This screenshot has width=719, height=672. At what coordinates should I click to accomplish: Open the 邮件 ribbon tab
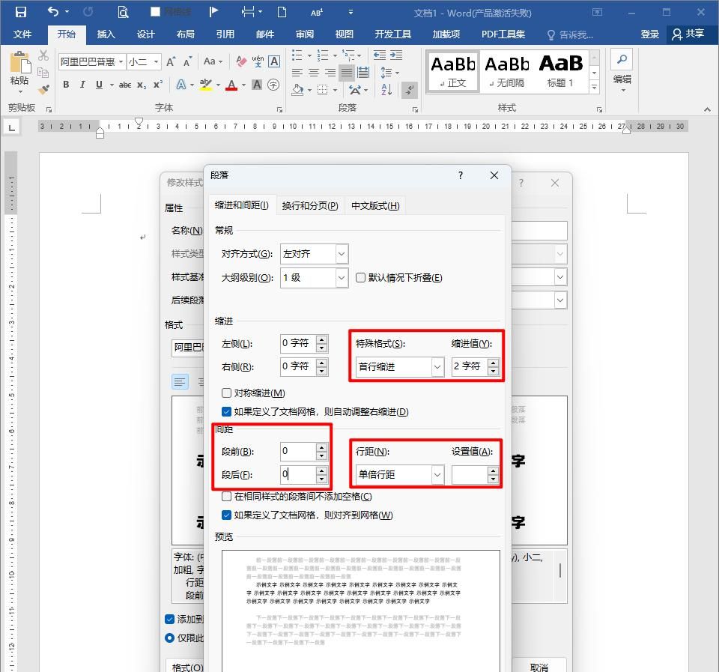[265, 34]
